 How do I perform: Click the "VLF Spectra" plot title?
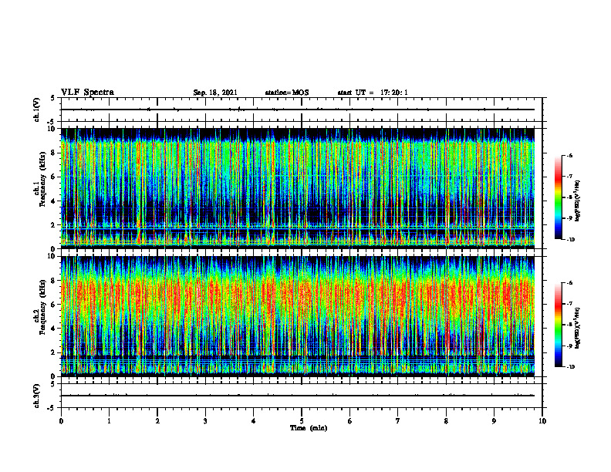[87, 92]
